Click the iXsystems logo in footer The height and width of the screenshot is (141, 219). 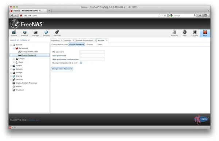201,119
